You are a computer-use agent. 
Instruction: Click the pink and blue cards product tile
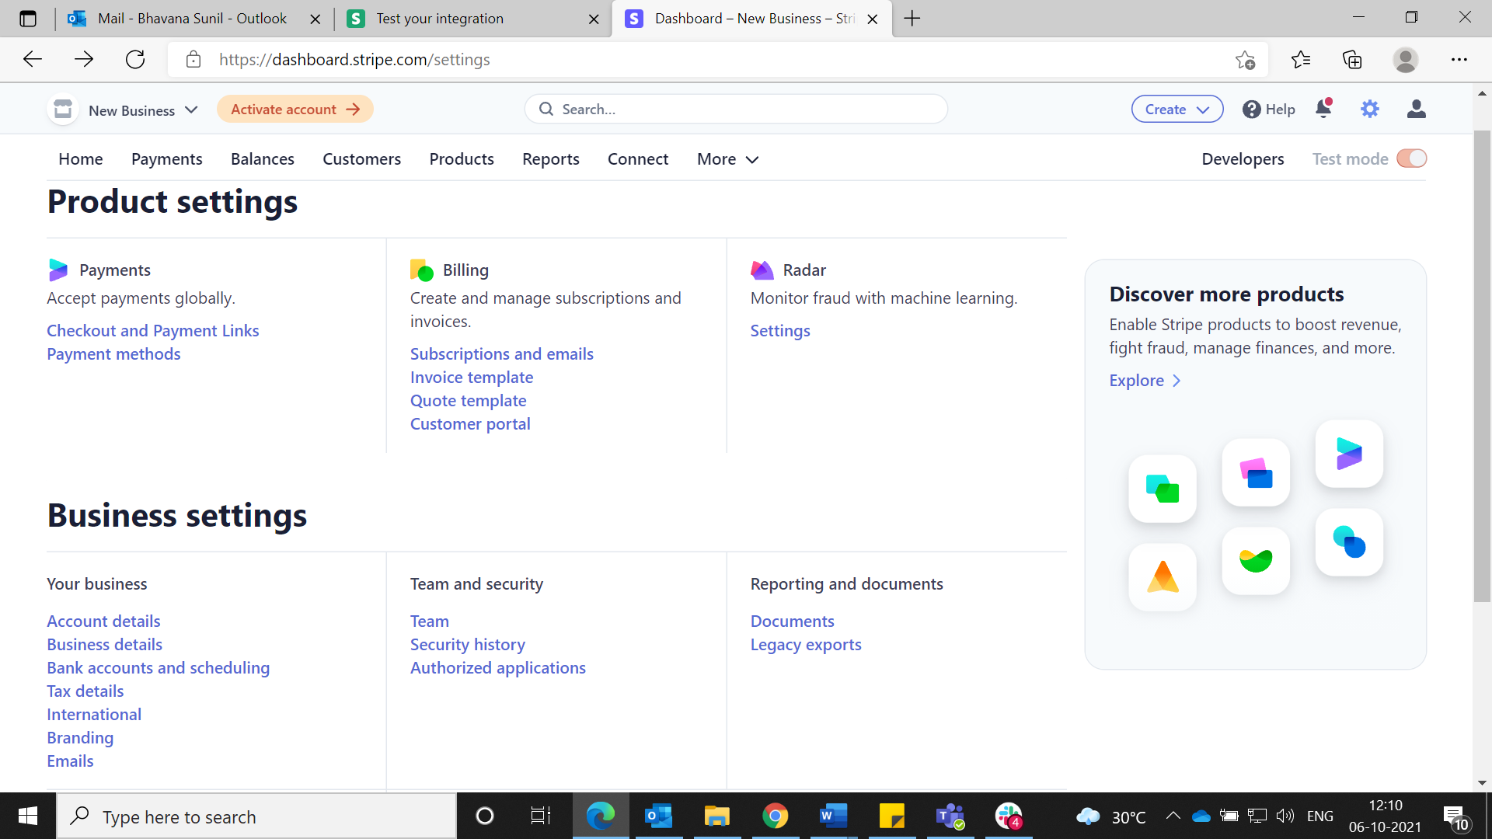1256,472
